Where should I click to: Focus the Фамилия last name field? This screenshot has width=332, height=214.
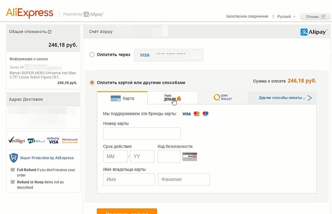point(184,179)
